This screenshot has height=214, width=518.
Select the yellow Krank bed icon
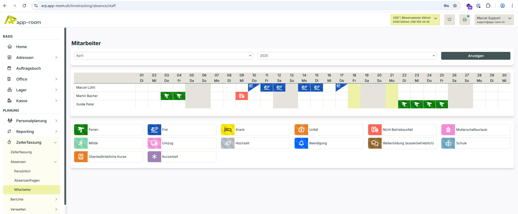[x=228, y=130]
